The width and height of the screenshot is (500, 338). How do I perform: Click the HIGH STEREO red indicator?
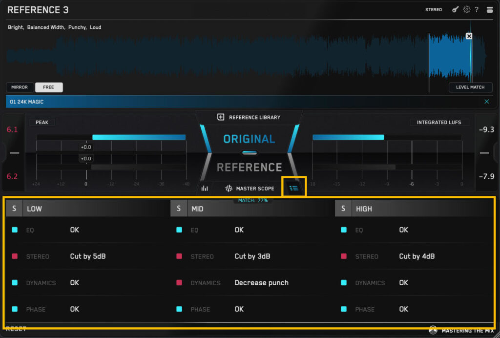(344, 256)
